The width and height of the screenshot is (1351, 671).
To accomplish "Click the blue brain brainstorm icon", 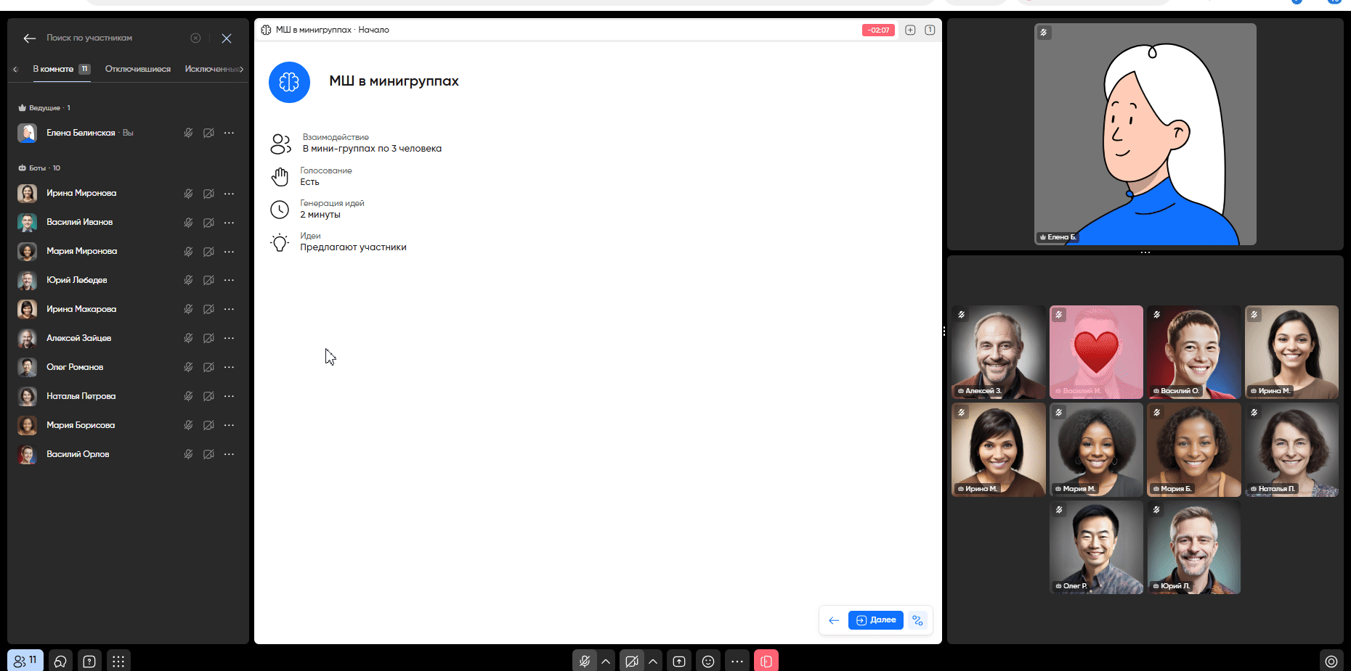I will click(x=289, y=82).
